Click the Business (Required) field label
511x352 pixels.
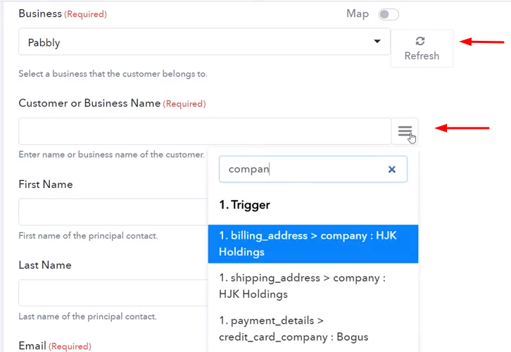pos(63,13)
